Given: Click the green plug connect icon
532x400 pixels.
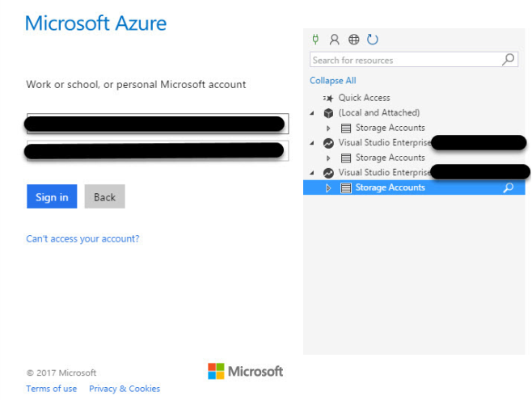Looking at the screenshot, I should coord(315,40).
